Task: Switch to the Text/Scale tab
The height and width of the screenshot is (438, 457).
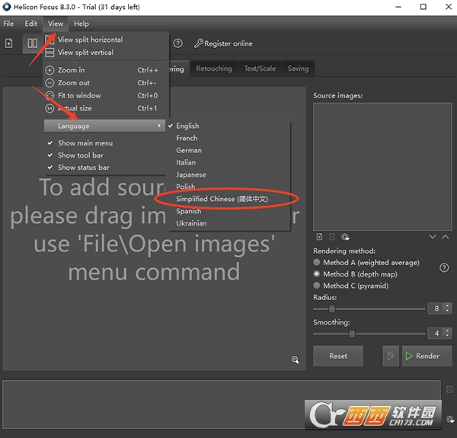Action: point(260,69)
